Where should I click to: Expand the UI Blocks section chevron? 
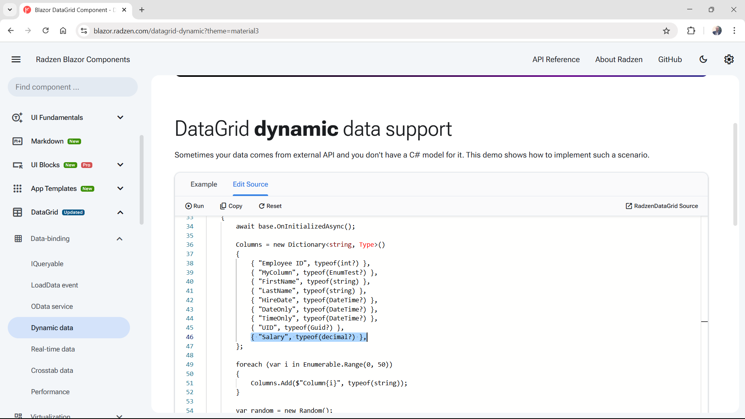click(120, 165)
